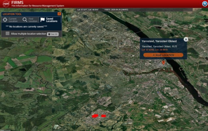
Task: Select the Saved Locations tab
Action: (49, 20)
